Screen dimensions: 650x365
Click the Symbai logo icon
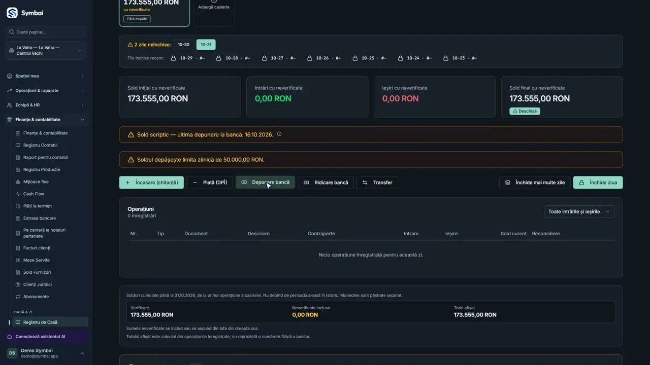12,13
